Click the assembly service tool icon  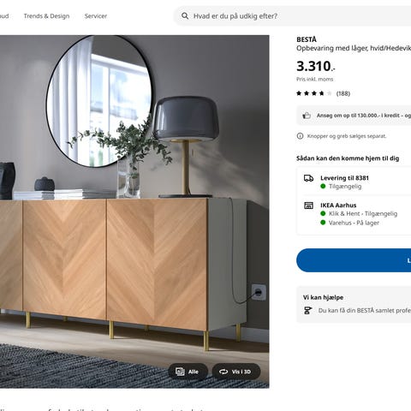pyautogui.click(x=307, y=310)
